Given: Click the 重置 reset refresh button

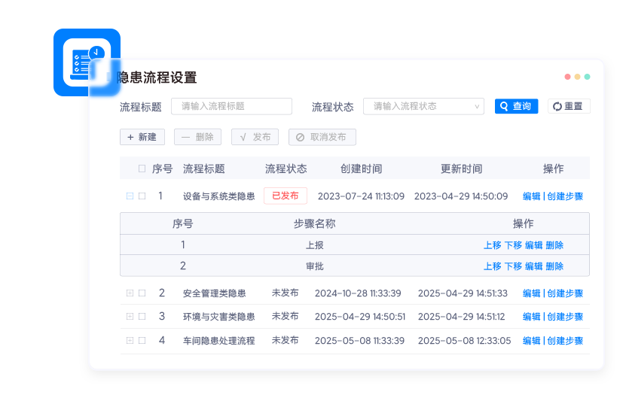Looking at the screenshot, I should [x=568, y=106].
